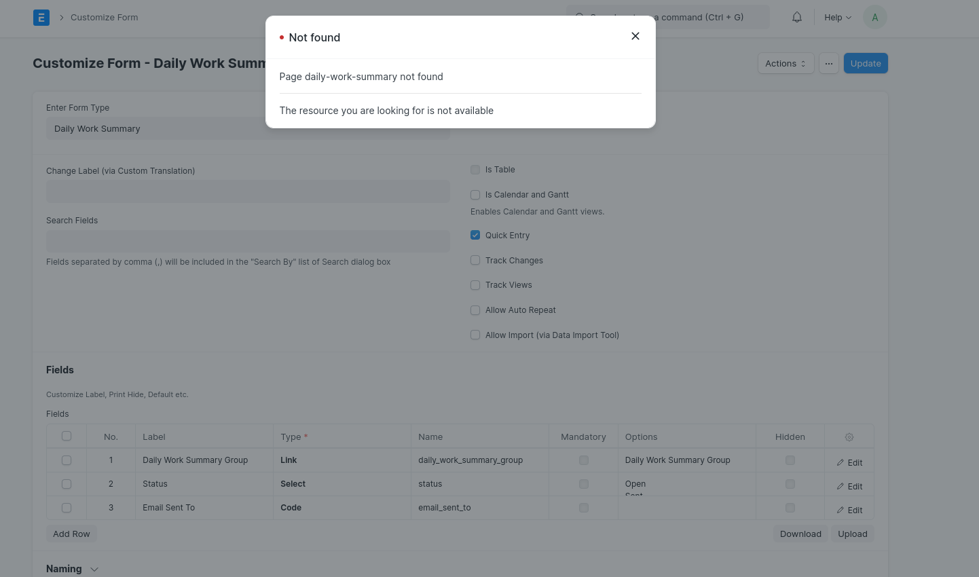Open the Actions dropdown
The width and height of the screenshot is (979, 577).
(786, 63)
